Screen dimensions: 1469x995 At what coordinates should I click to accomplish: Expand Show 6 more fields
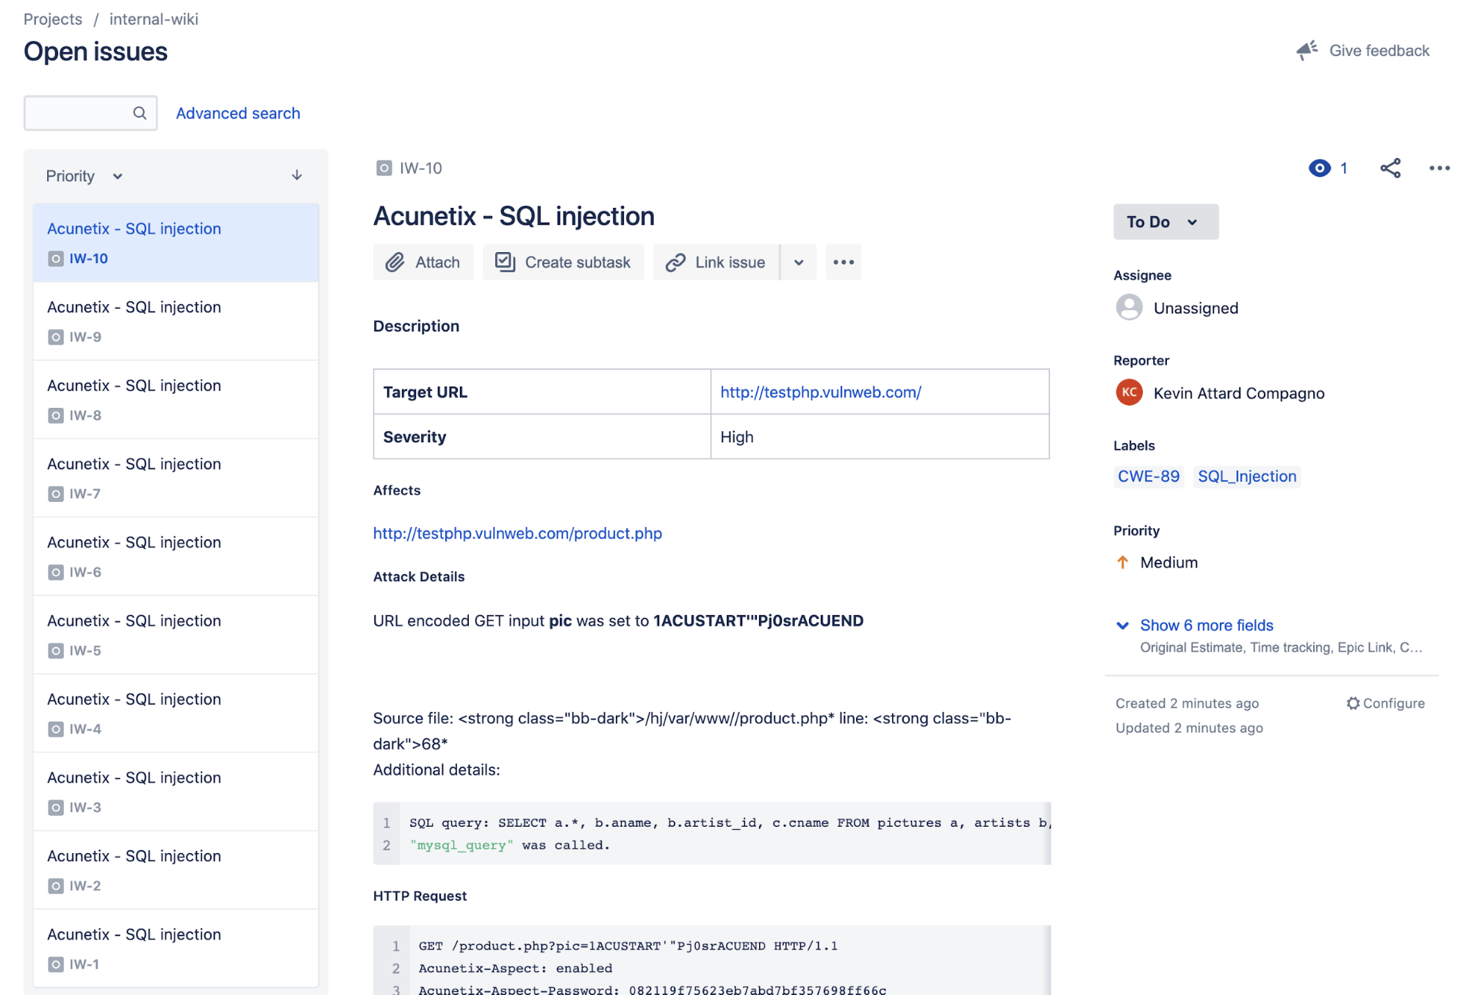click(x=1206, y=625)
